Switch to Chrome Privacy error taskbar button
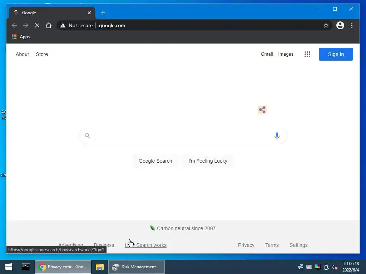Viewport: 366px width, 274px height. click(x=63, y=267)
